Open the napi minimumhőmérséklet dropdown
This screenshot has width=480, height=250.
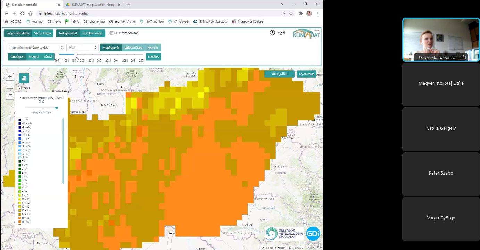coord(36,48)
